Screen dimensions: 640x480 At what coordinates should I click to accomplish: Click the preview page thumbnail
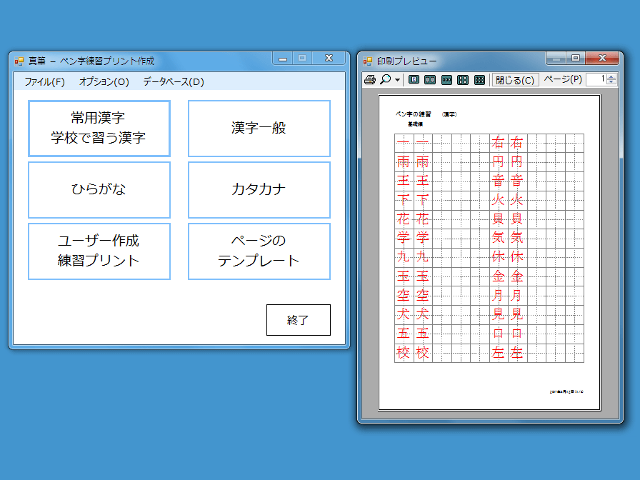(489, 253)
